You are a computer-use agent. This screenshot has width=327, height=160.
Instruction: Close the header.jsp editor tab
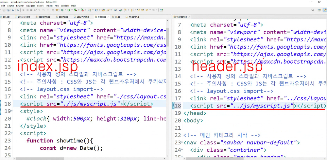189,17
